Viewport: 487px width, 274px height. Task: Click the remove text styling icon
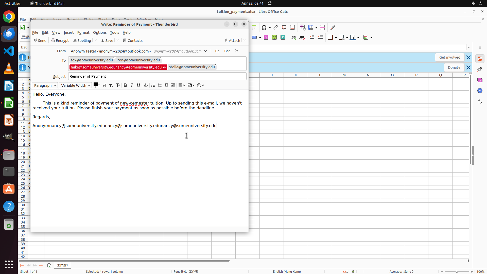(x=146, y=85)
